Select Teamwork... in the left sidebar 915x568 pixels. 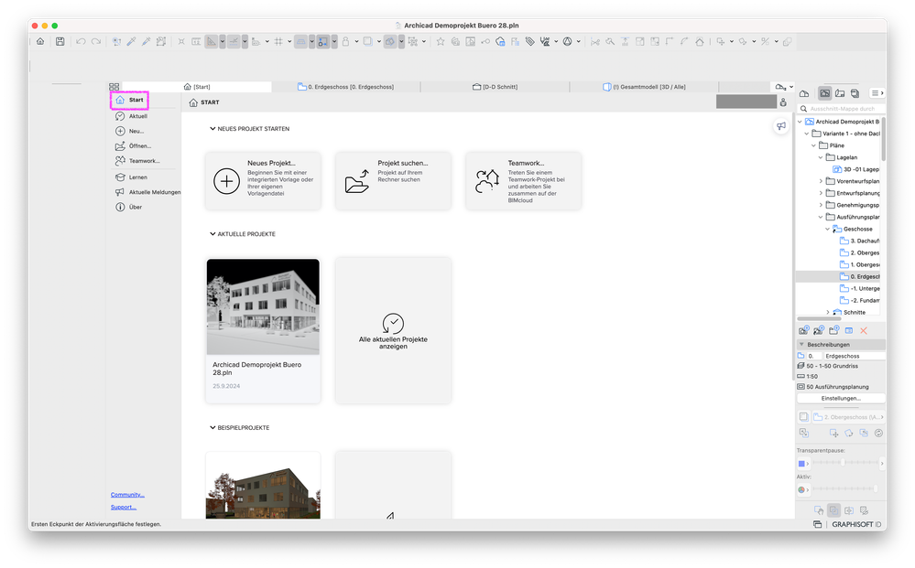coord(137,161)
